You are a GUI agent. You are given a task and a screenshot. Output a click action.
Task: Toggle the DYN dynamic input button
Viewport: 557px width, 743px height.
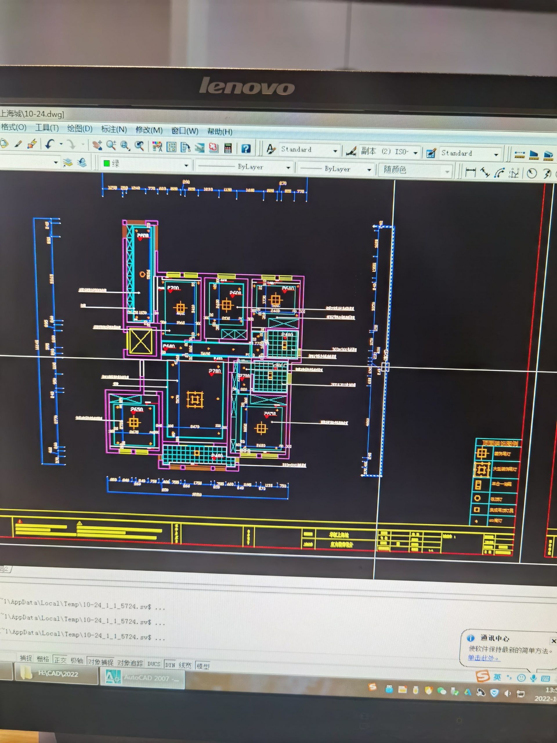tap(170, 664)
